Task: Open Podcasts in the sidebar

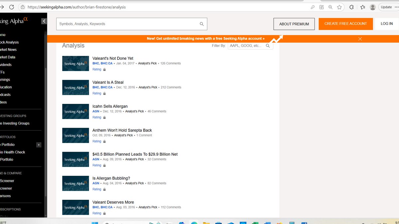Action: [6, 95]
